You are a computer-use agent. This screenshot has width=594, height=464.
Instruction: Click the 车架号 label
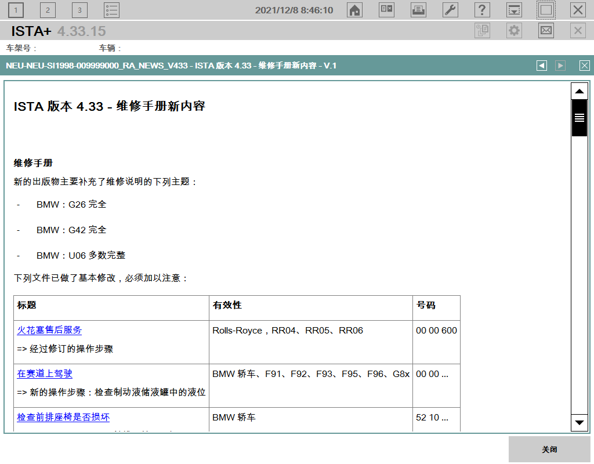[21, 48]
